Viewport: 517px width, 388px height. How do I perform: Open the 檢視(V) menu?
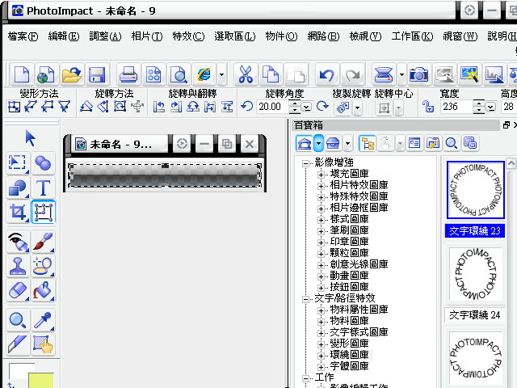pyautogui.click(x=365, y=36)
